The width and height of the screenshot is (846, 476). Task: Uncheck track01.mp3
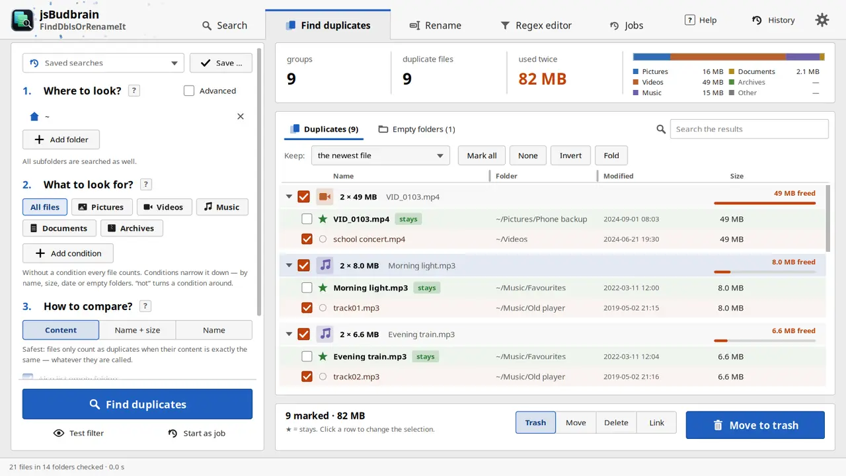307,307
